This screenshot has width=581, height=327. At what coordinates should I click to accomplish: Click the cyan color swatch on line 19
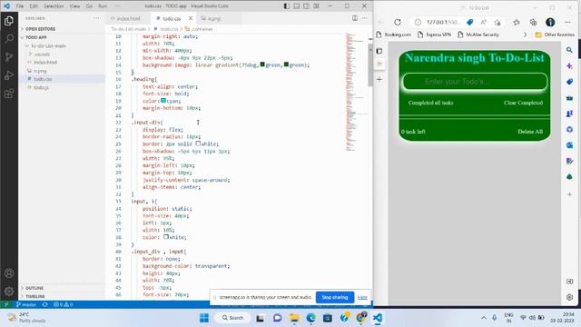click(x=163, y=101)
